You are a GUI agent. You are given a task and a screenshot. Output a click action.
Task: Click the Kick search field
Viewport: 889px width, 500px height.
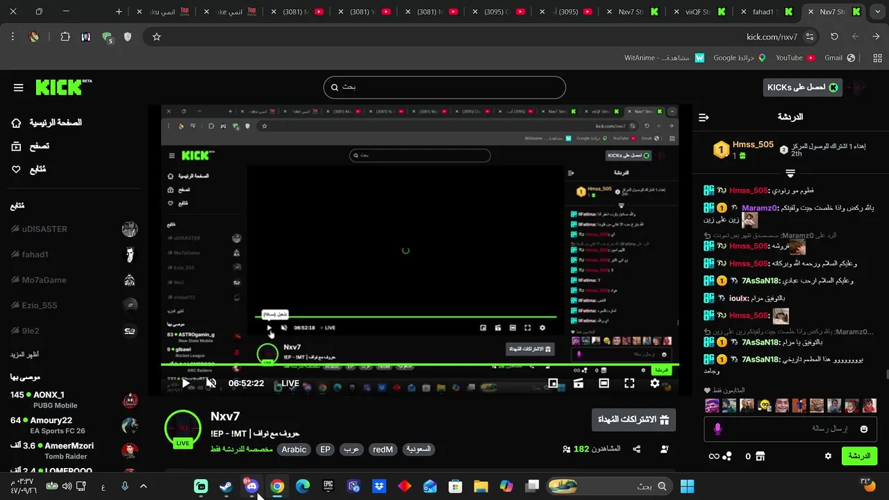(x=444, y=87)
